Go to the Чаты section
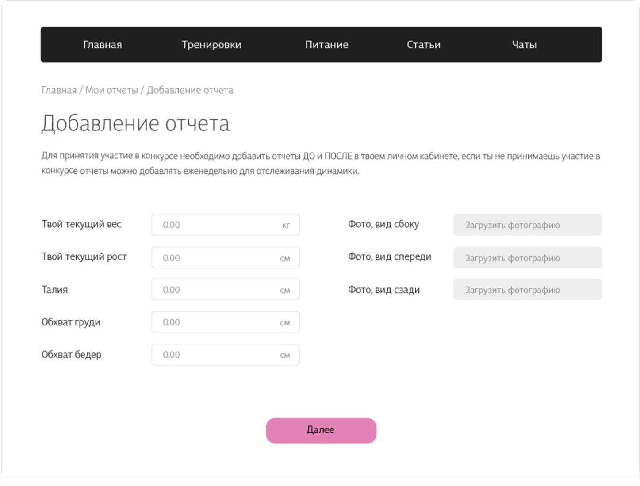The image size is (640, 486). pos(524,44)
